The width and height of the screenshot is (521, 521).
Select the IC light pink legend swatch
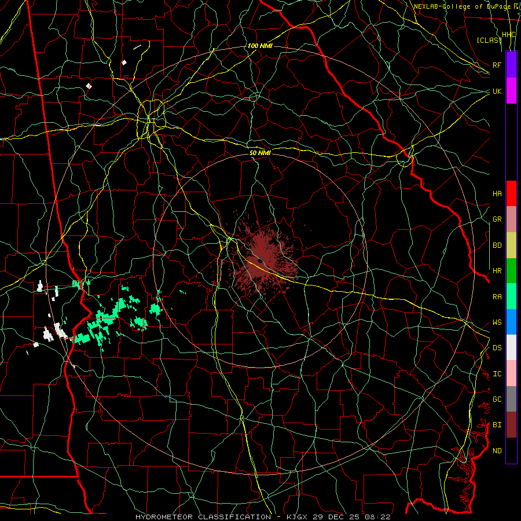pos(511,373)
